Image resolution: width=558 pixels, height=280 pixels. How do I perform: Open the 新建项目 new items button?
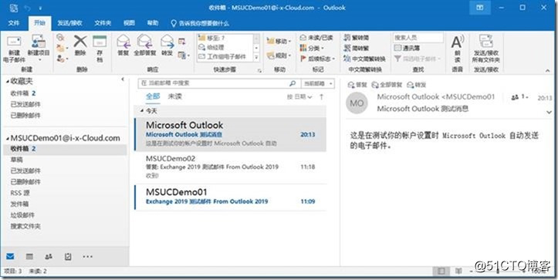[39, 48]
